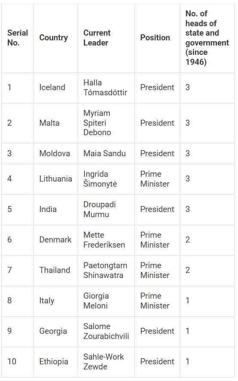The width and height of the screenshot is (238, 381).
Task: Select Mette Frederiksen leader cell
Action: (104, 240)
